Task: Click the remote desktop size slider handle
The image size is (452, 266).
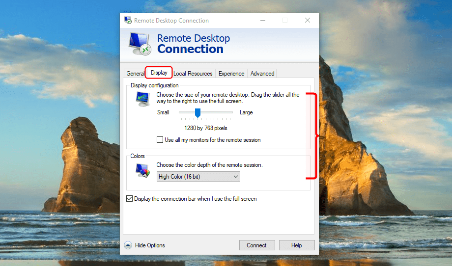Action: pyautogui.click(x=198, y=113)
